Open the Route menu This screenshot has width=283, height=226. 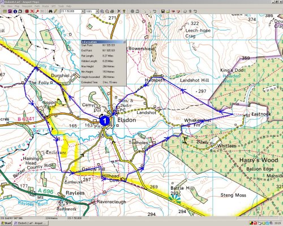point(45,6)
